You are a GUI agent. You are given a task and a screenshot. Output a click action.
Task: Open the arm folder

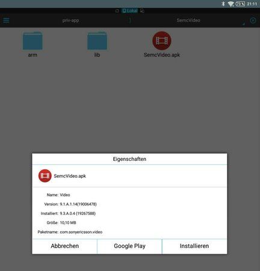coord(32,44)
